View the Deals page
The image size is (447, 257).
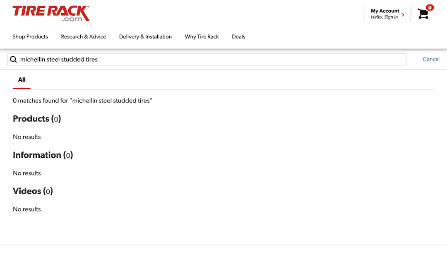[x=238, y=37]
